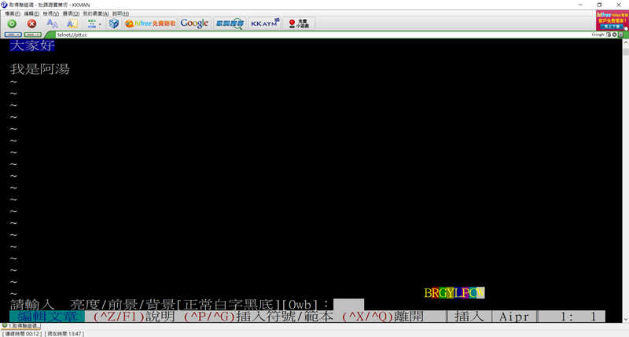This screenshot has height=337, width=629.
Task: Select the white W color swatch
Action: coord(480,293)
